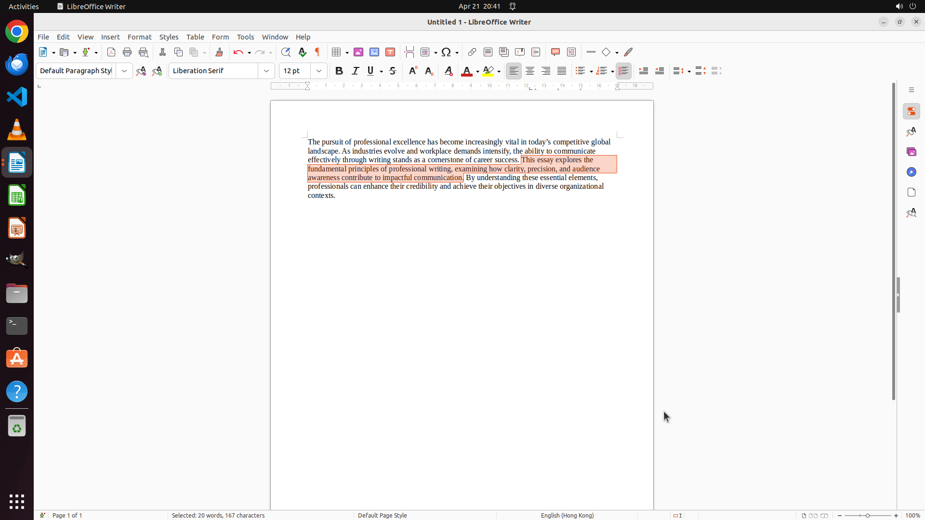Viewport: 925px width, 520px height.
Task: Click Default Page Style in status bar
Action: [x=383, y=515]
